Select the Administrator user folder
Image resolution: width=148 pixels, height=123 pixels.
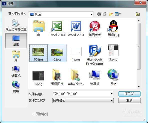(76, 77)
